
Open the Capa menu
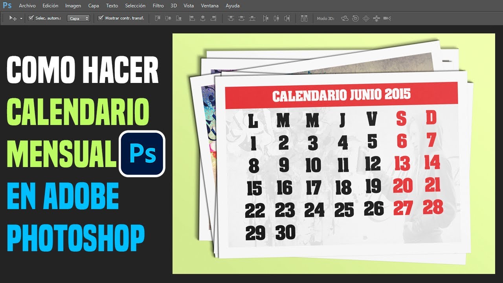click(x=94, y=6)
